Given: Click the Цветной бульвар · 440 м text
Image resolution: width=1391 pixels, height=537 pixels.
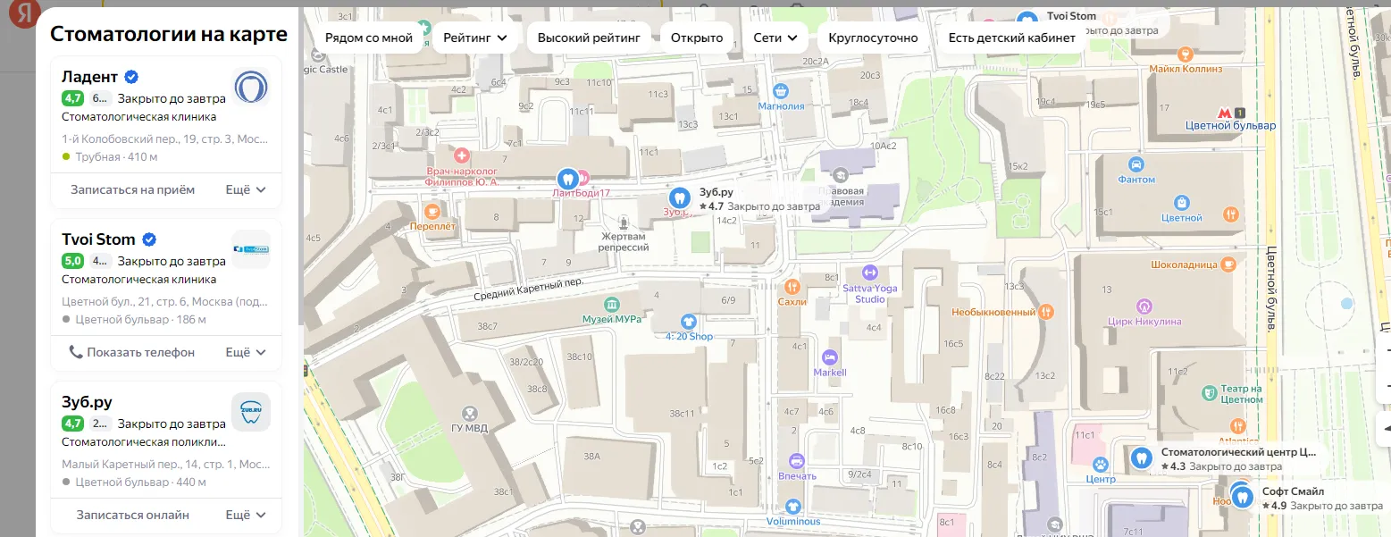Looking at the screenshot, I should 140,482.
